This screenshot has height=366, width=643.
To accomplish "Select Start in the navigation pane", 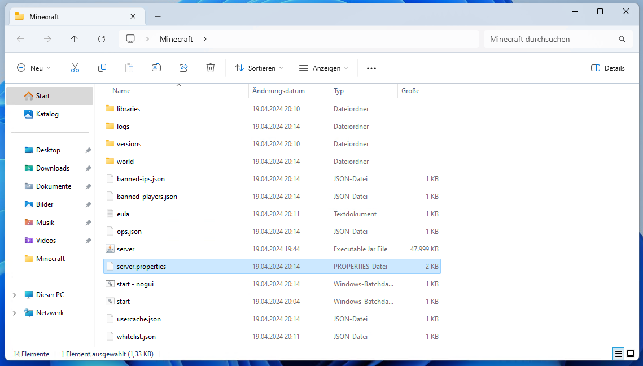I will pos(50,96).
